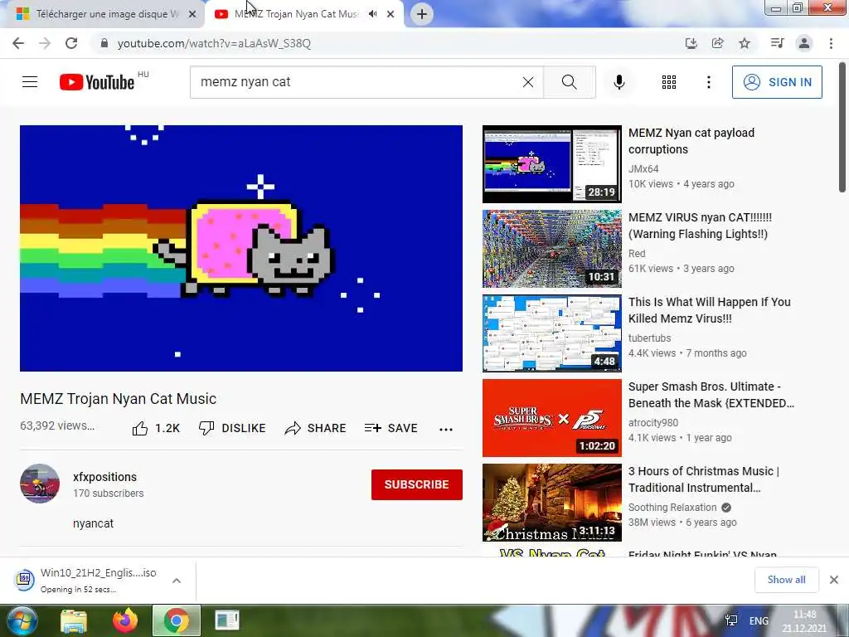Click Show all downloads
The height and width of the screenshot is (637, 849).
[786, 580]
